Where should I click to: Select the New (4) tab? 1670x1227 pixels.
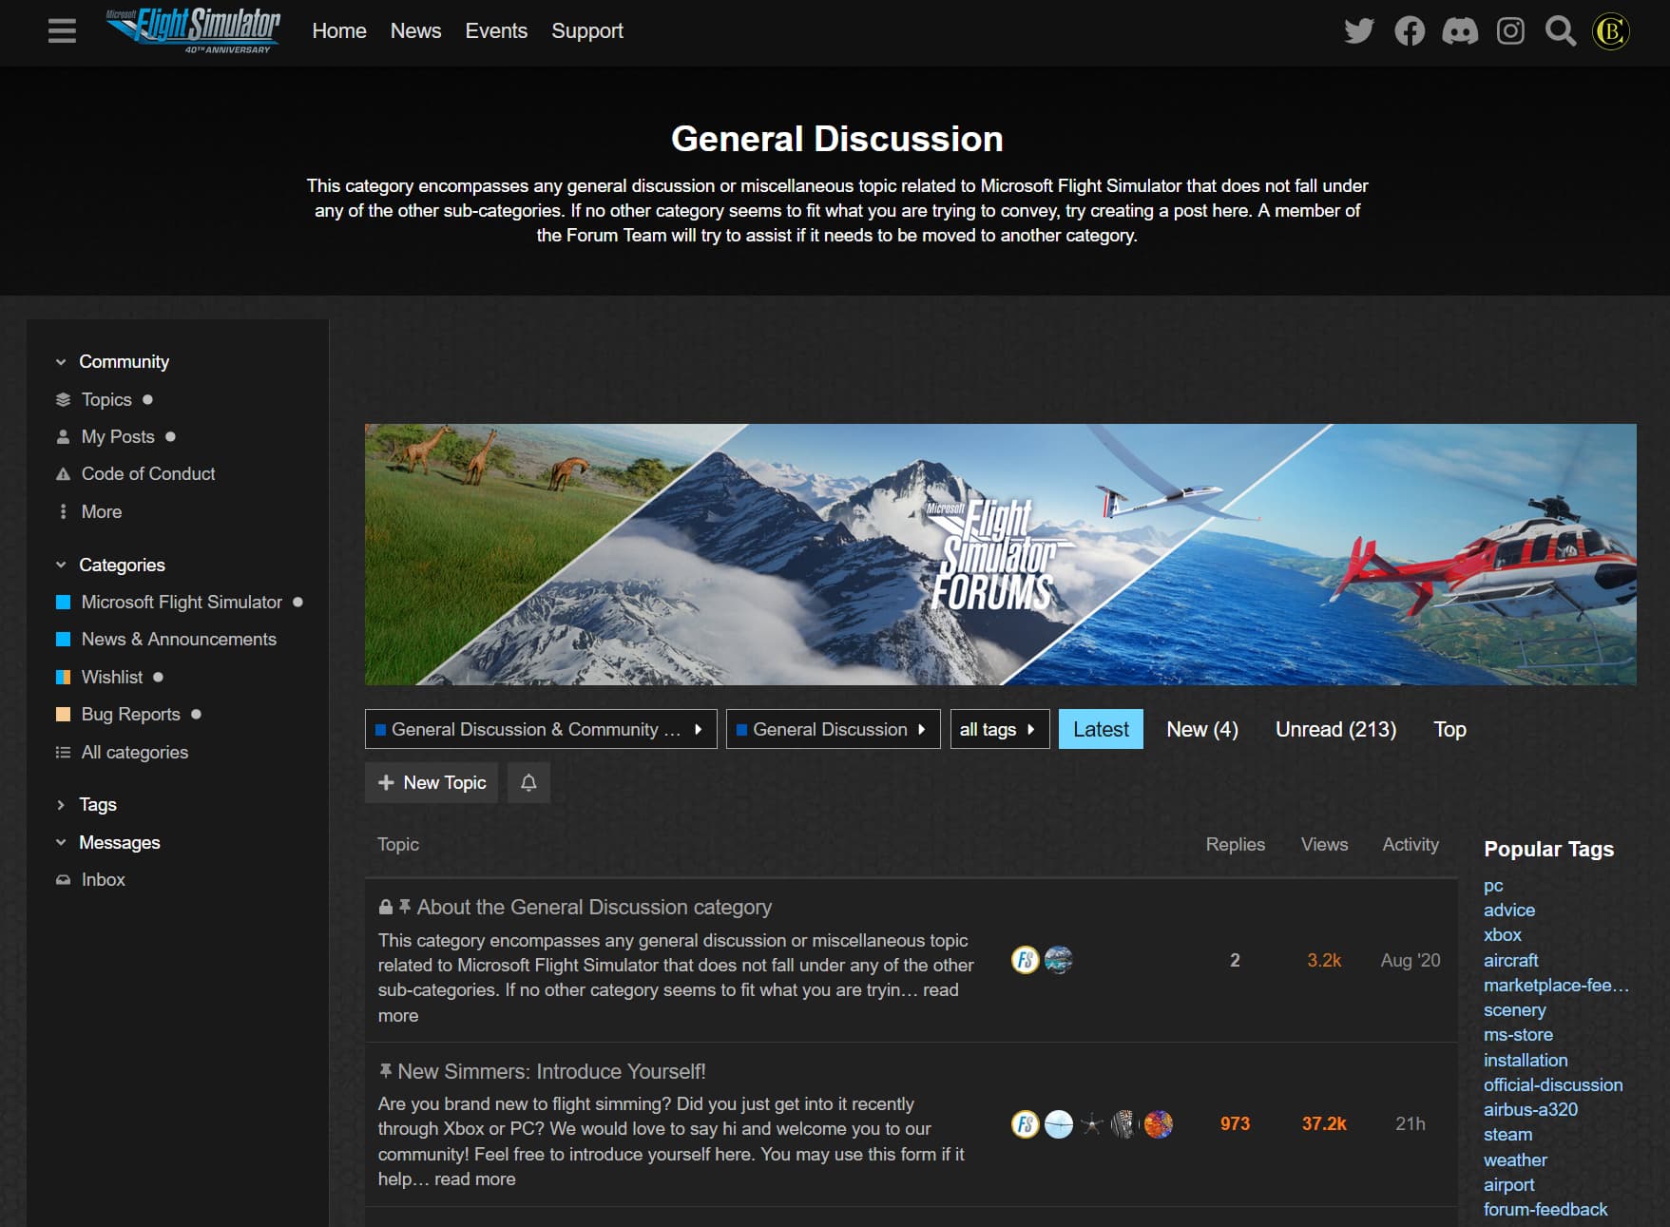pyautogui.click(x=1202, y=729)
